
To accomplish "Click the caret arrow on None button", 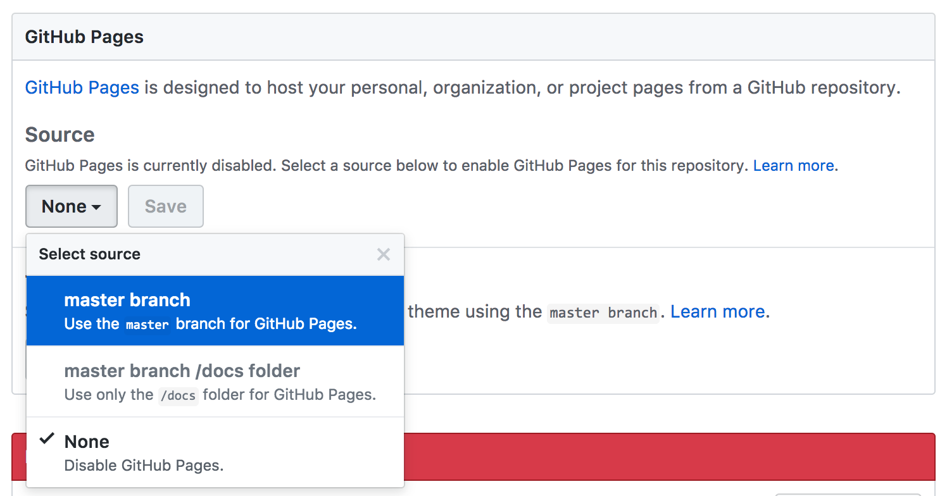I will (96, 208).
